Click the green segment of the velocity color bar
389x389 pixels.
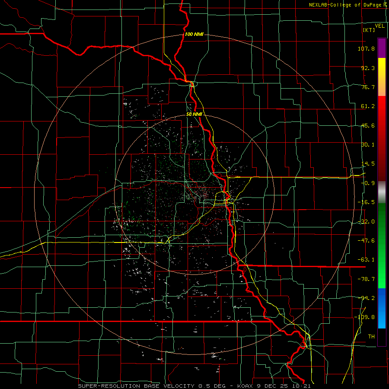coord(382,246)
